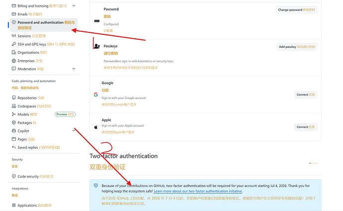Viewport: 343px width, 211px height.
Task: Click the Change password button
Action: coord(296,10)
